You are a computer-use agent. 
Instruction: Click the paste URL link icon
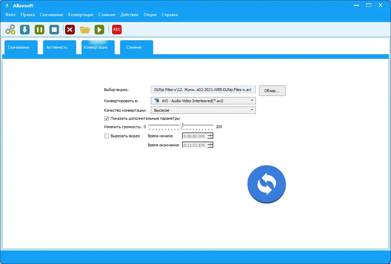tap(10, 29)
